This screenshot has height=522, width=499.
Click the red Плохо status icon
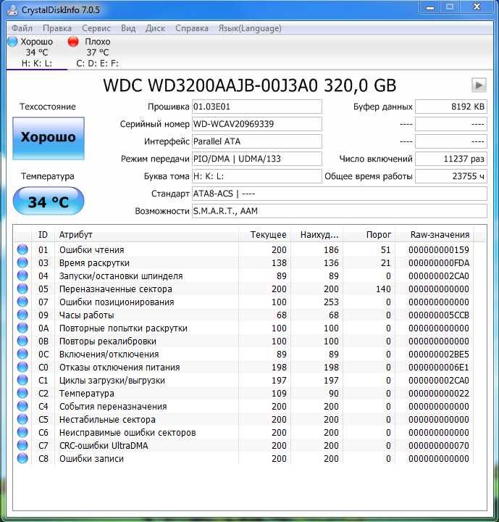(73, 41)
